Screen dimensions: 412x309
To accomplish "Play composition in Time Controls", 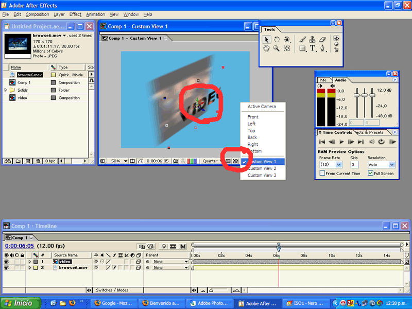I will pos(341,142).
